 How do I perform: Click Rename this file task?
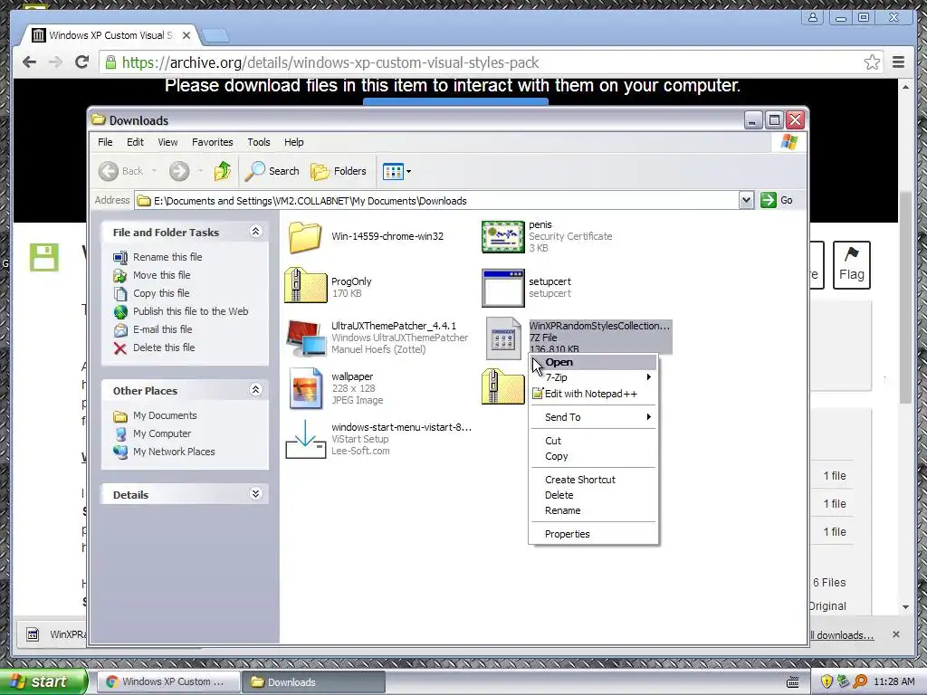[x=158, y=257]
